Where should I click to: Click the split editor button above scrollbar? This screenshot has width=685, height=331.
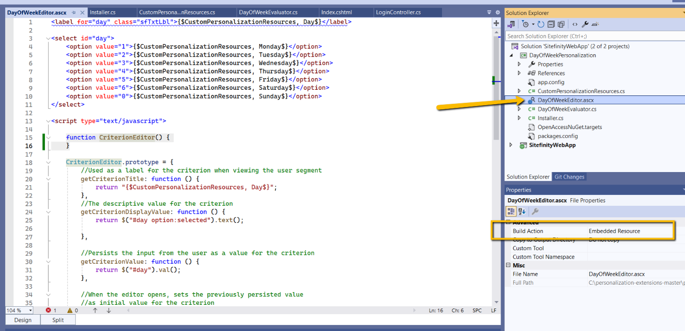[x=496, y=23]
